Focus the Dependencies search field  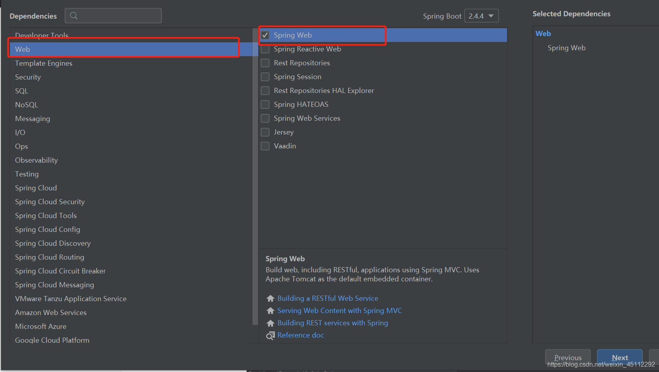(113, 16)
